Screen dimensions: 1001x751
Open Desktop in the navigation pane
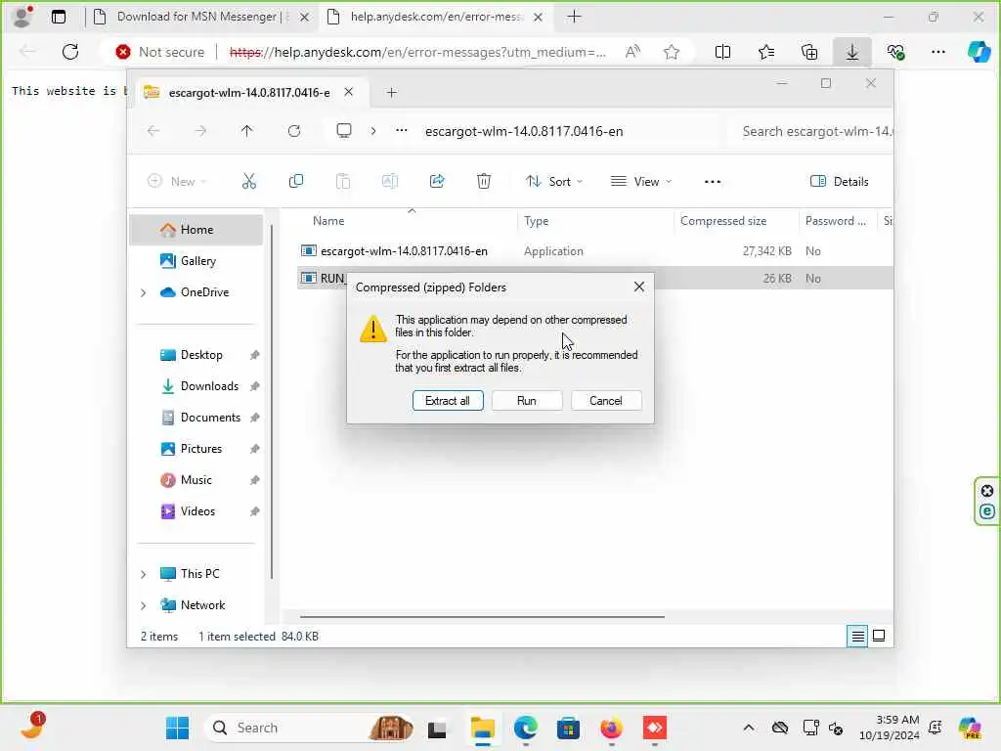196,354
